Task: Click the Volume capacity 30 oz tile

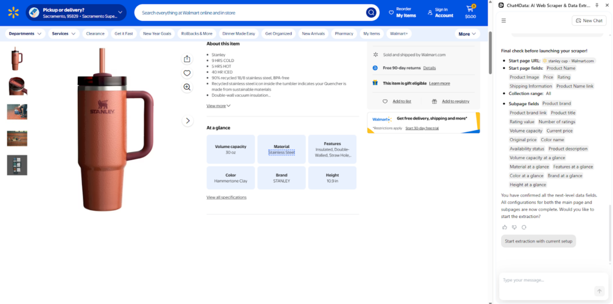Action: coord(230,149)
